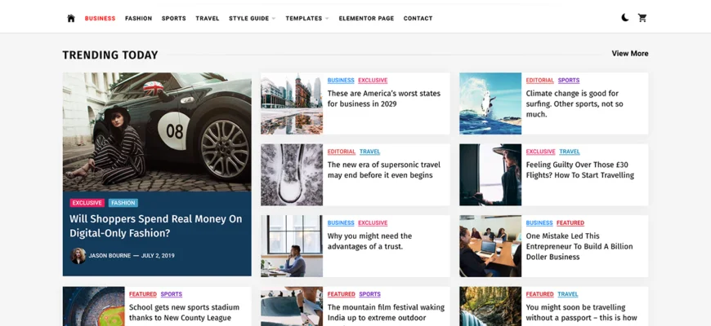Click the Featured tag on entrepreneur article

pyautogui.click(x=570, y=222)
